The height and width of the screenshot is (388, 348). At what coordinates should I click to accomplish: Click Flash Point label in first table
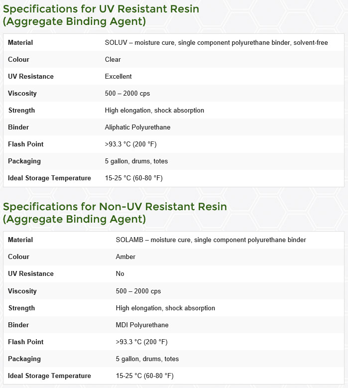[26, 144]
